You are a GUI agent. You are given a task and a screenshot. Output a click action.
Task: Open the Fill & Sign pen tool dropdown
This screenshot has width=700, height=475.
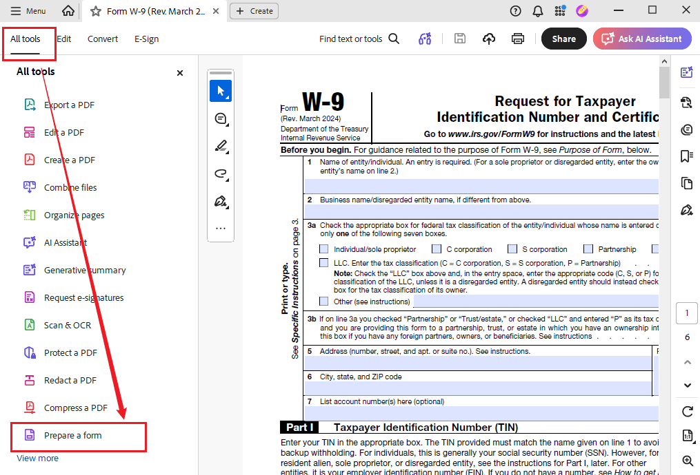(x=221, y=202)
